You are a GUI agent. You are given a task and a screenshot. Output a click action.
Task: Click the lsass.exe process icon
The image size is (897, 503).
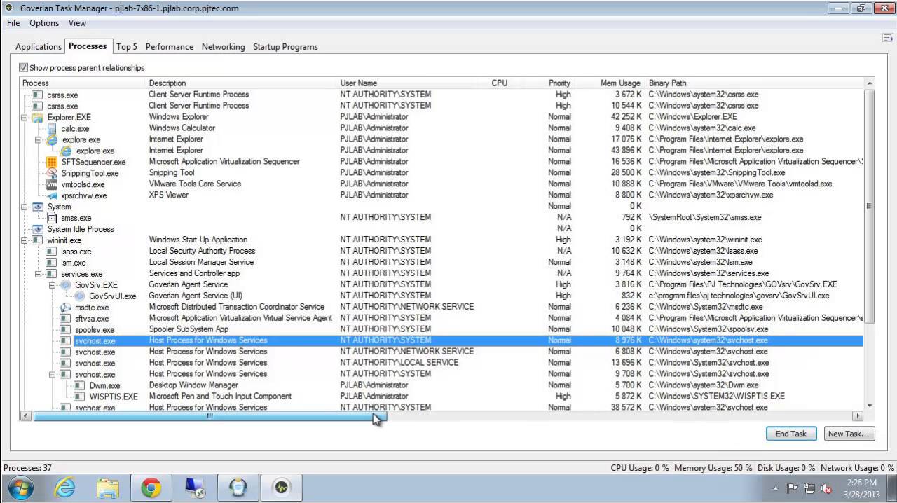[52, 251]
